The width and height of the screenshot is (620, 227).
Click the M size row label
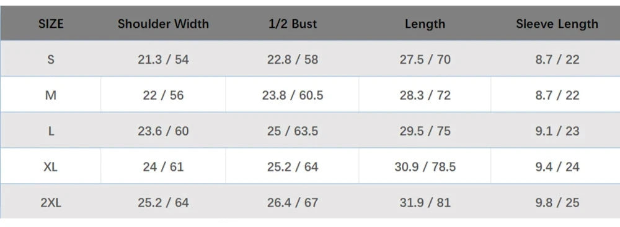point(51,95)
